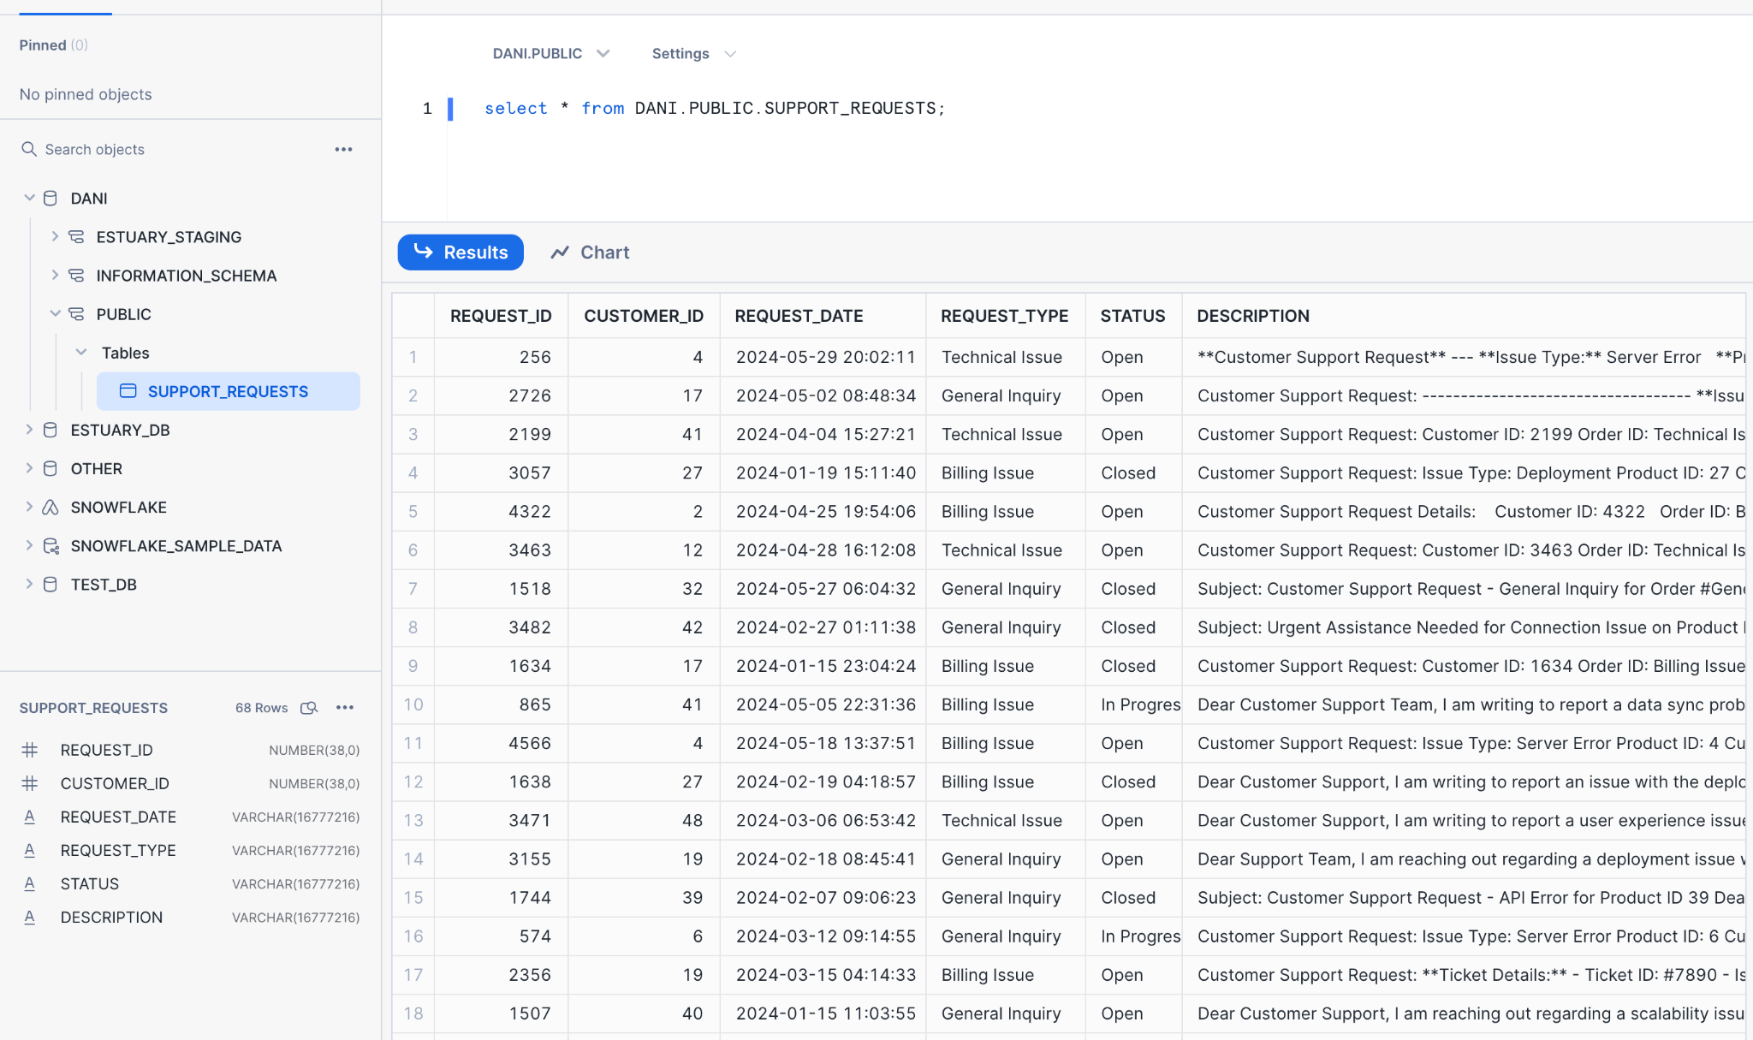Select the SUPPORT_REQUESTS table in tree
The image size is (1753, 1040).
[228, 391]
